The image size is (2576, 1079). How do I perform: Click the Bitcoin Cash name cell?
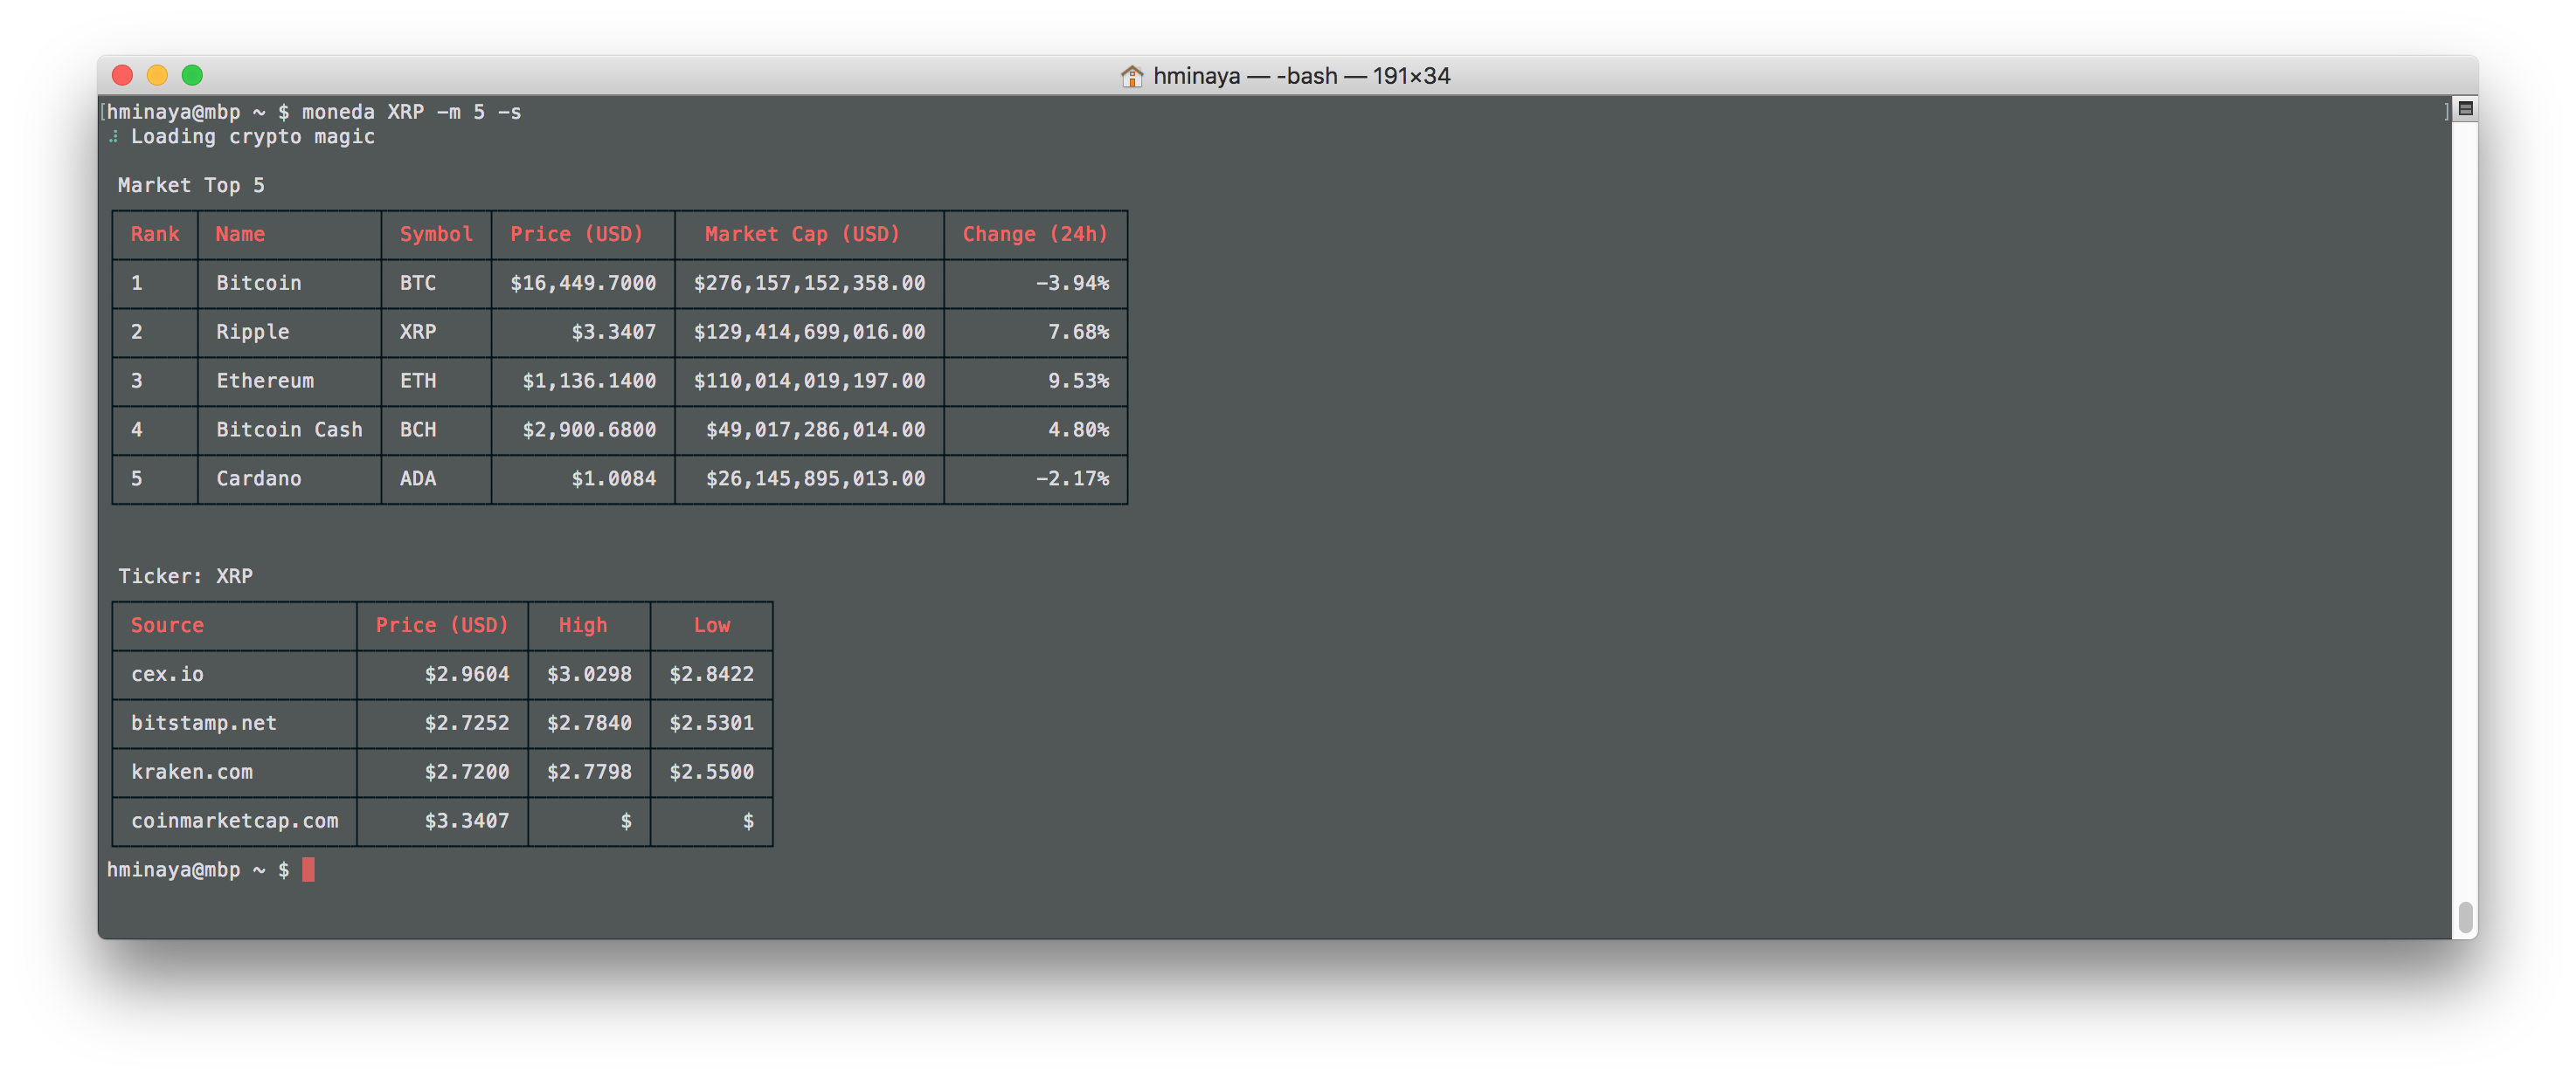click(x=289, y=430)
